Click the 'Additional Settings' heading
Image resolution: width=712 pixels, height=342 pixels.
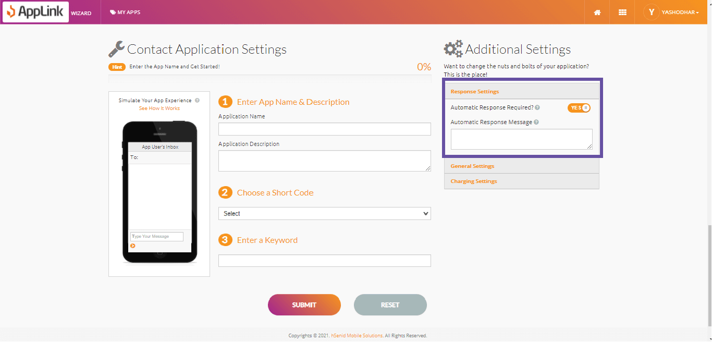pos(518,50)
